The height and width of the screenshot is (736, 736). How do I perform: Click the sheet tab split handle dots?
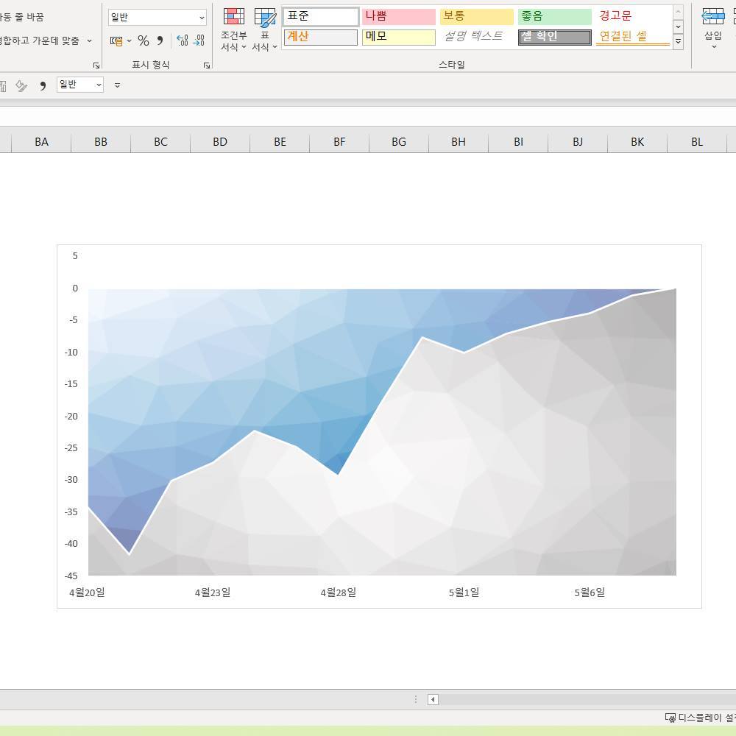pyautogui.click(x=415, y=700)
